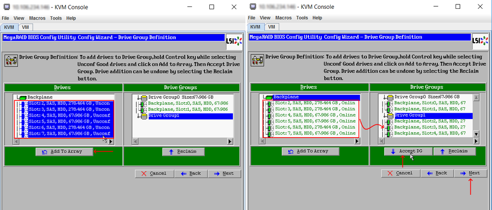
Task: Switch to VM tab in right window
Action: coord(272,27)
